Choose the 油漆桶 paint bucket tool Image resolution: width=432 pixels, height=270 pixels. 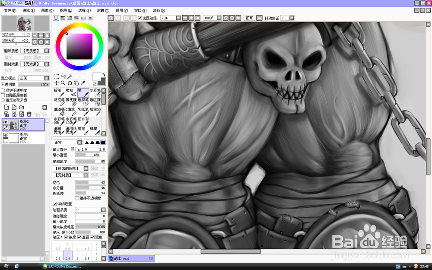click(x=59, y=111)
